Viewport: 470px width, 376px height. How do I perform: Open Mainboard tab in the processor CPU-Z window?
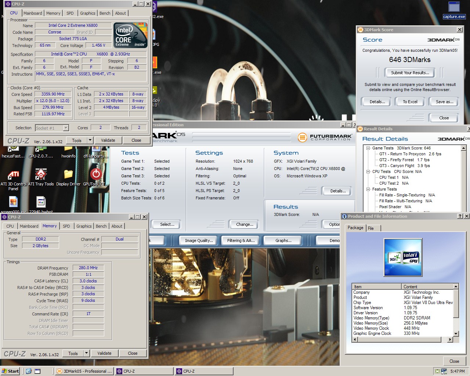[x=33, y=13]
